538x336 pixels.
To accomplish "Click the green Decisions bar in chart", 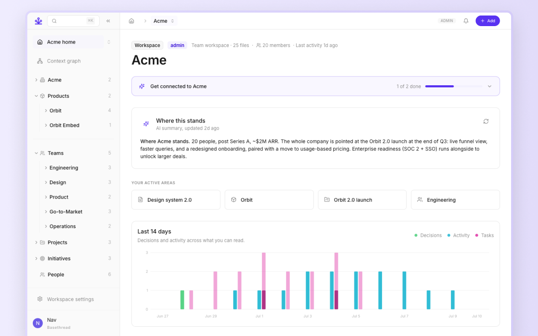I will coord(182,300).
